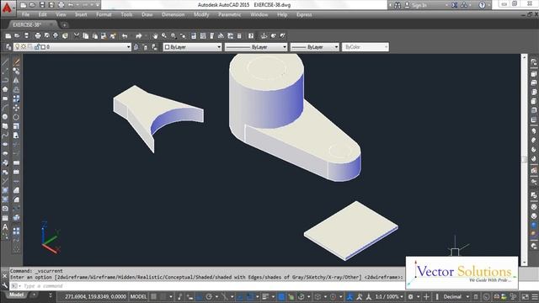Toggle transparency blue square in status bar
539x303 pixels.
point(281,296)
